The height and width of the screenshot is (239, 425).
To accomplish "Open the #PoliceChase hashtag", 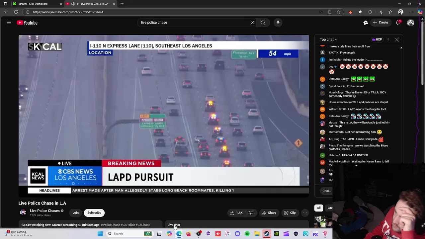I will tap(111, 225).
